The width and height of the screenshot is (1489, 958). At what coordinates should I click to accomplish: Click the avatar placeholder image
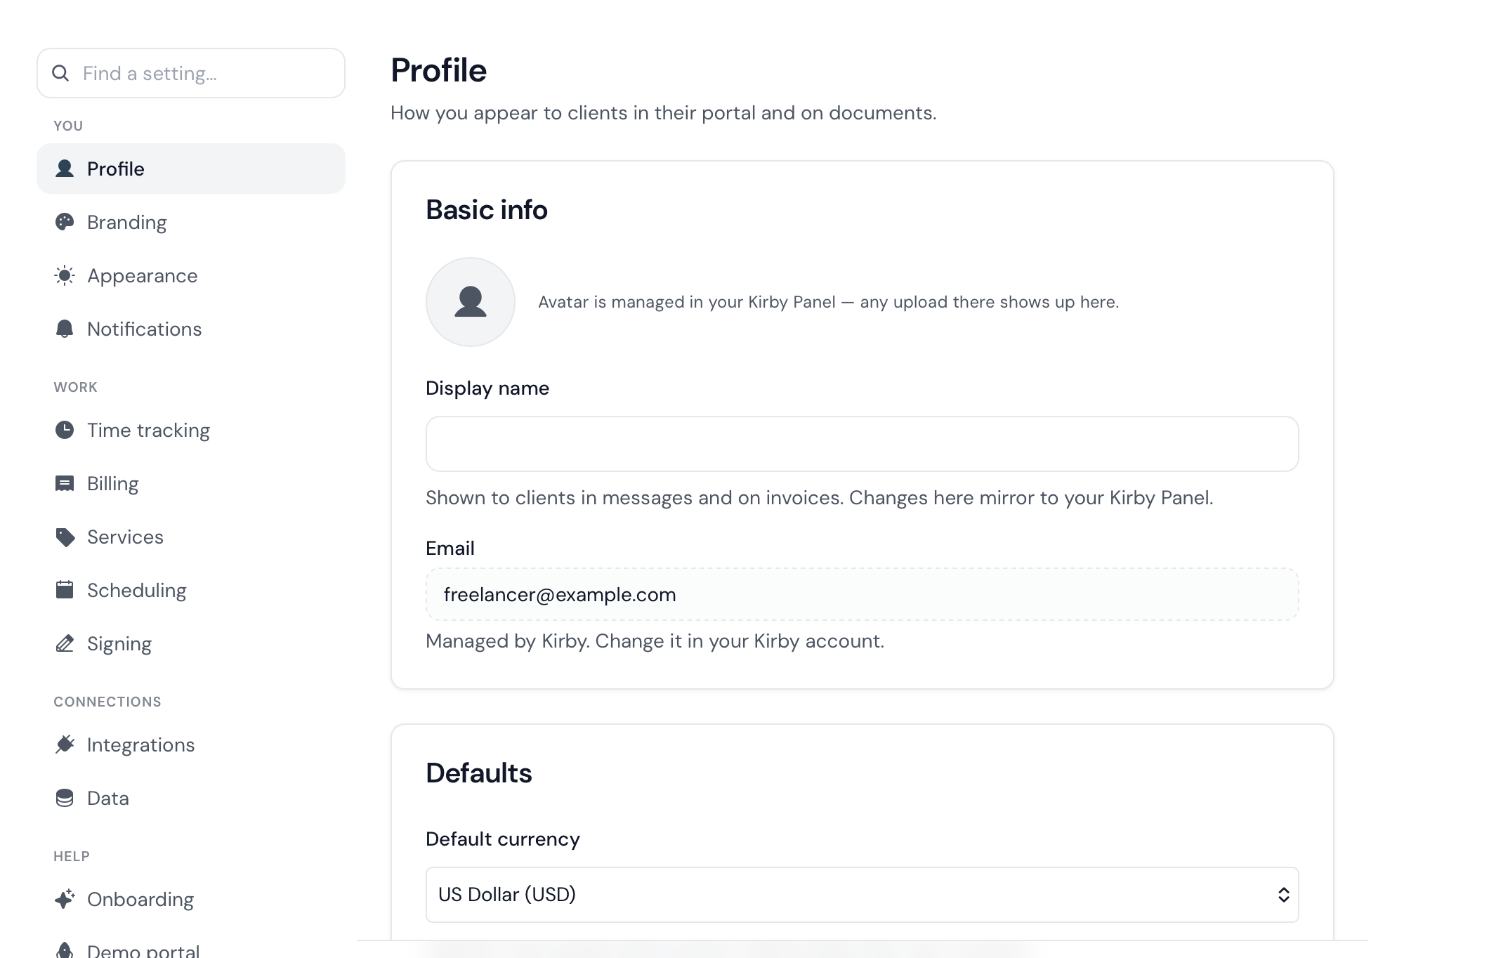coord(471,302)
